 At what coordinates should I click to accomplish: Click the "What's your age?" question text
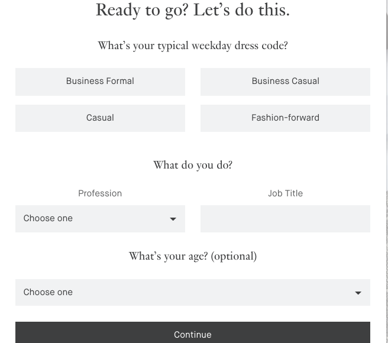[x=169, y=256]
